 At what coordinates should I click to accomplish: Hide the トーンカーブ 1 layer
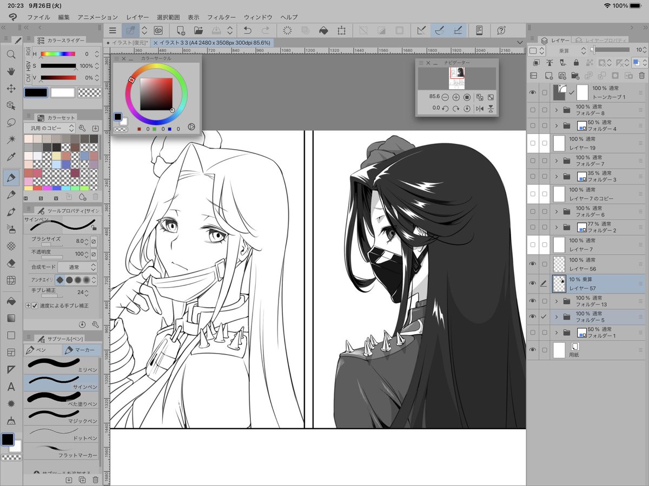point(533,92)
